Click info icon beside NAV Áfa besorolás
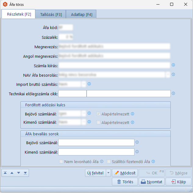Screen dimensions: 193x193 [173, 75]
